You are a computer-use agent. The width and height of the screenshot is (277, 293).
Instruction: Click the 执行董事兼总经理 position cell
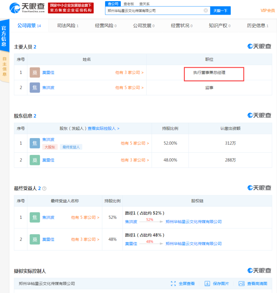pyautogui.click(x=209, y=73)
